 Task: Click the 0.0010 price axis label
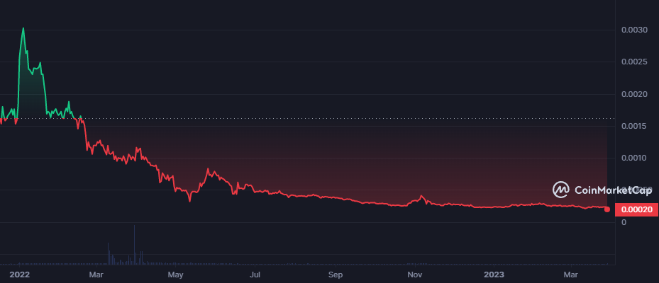pos(634,158)
